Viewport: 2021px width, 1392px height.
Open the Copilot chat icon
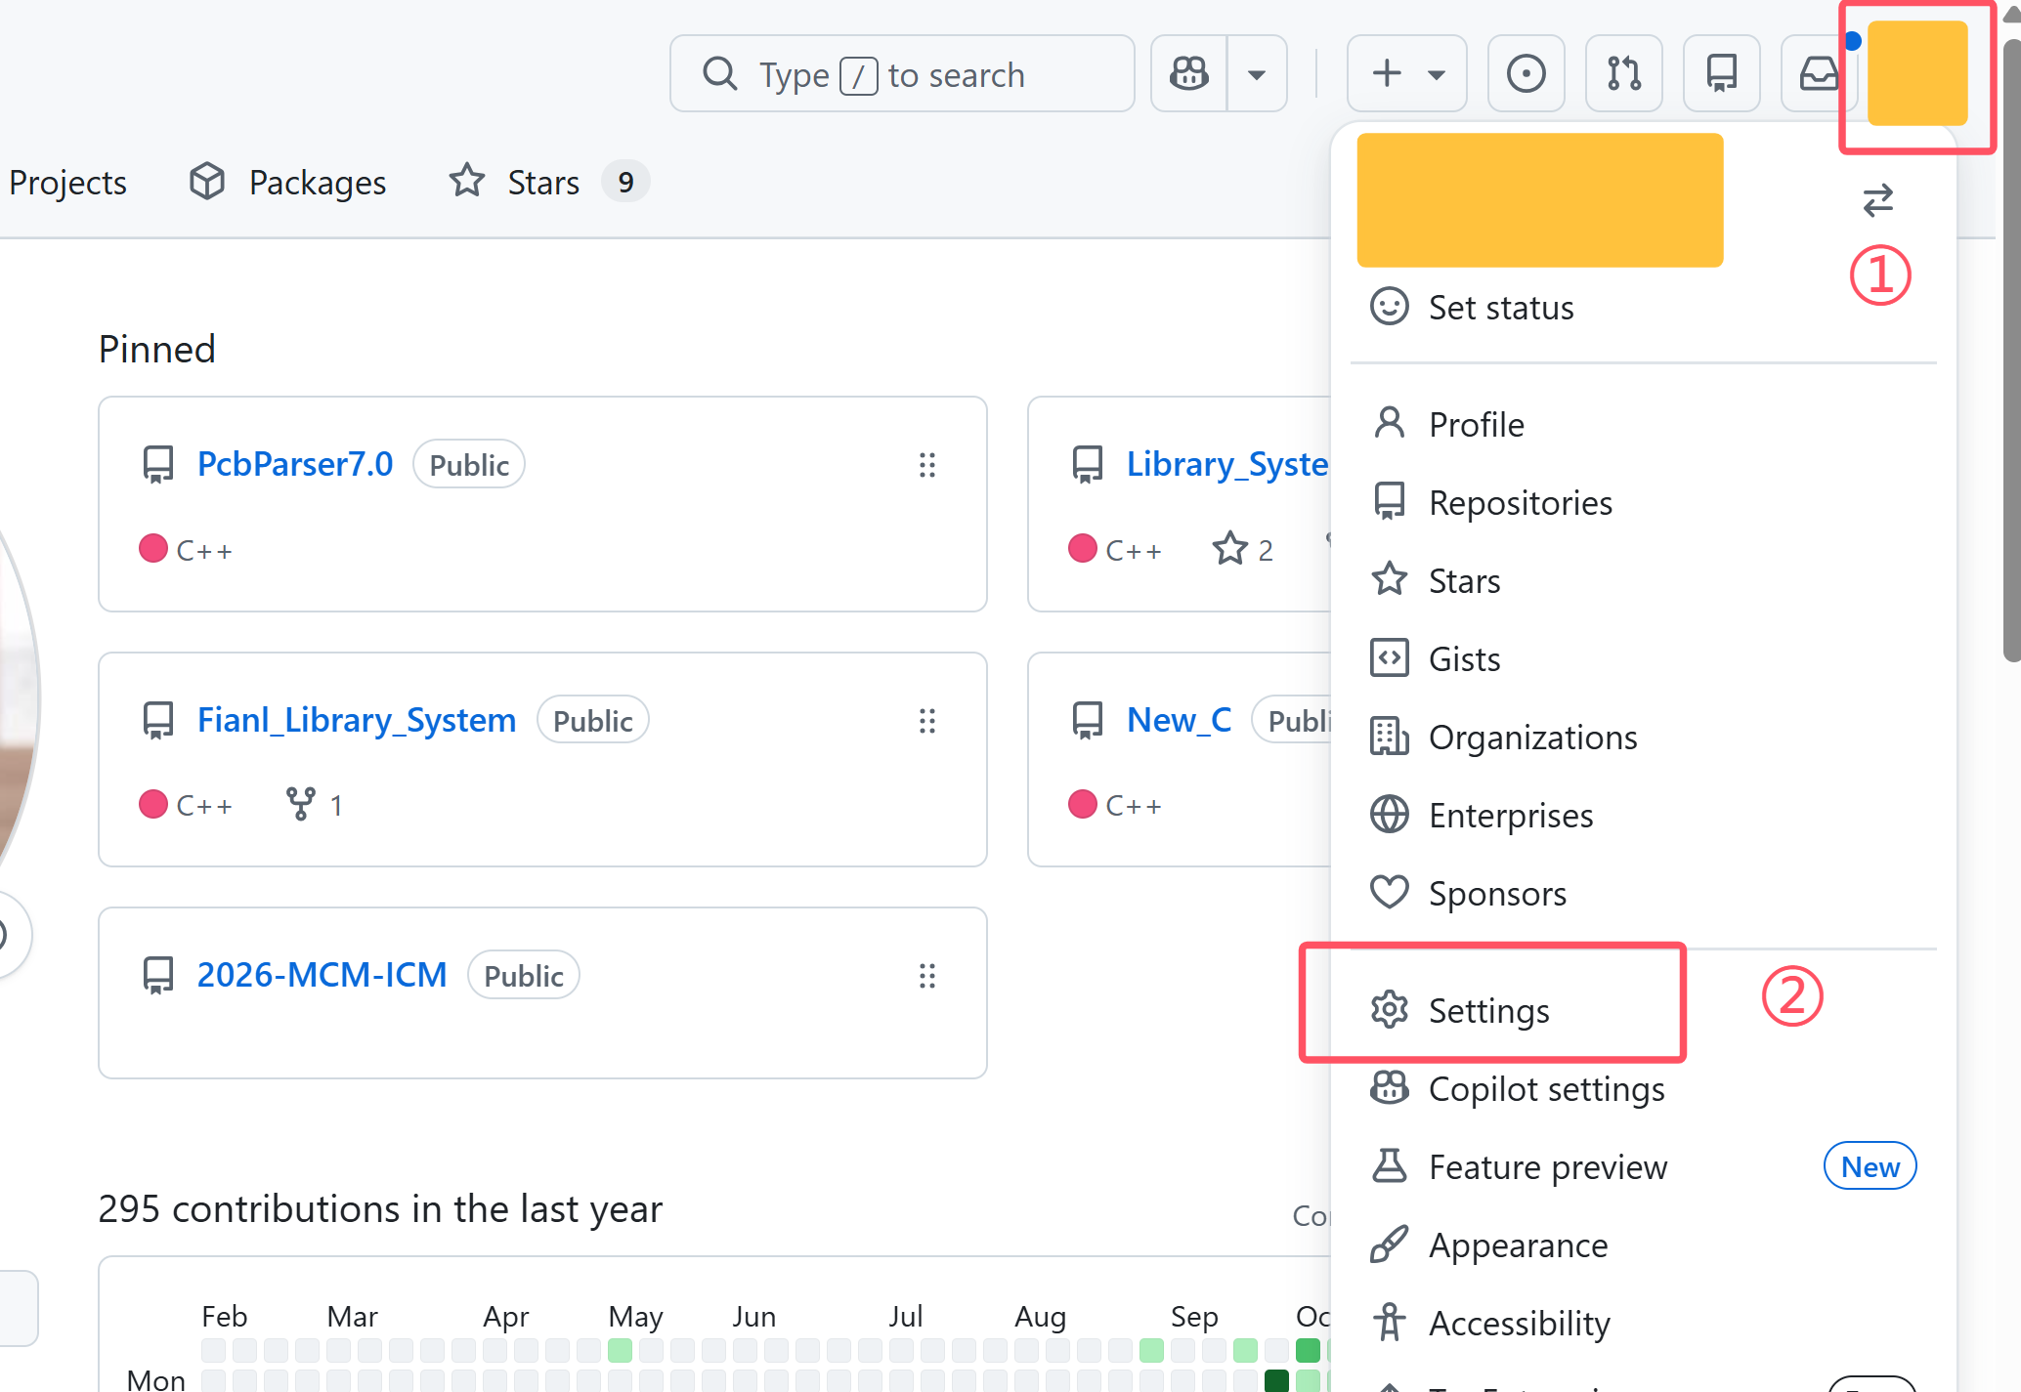click(1189, 74)
